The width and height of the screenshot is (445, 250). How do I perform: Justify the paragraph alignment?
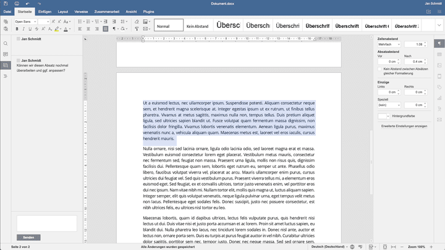[105, 29]
